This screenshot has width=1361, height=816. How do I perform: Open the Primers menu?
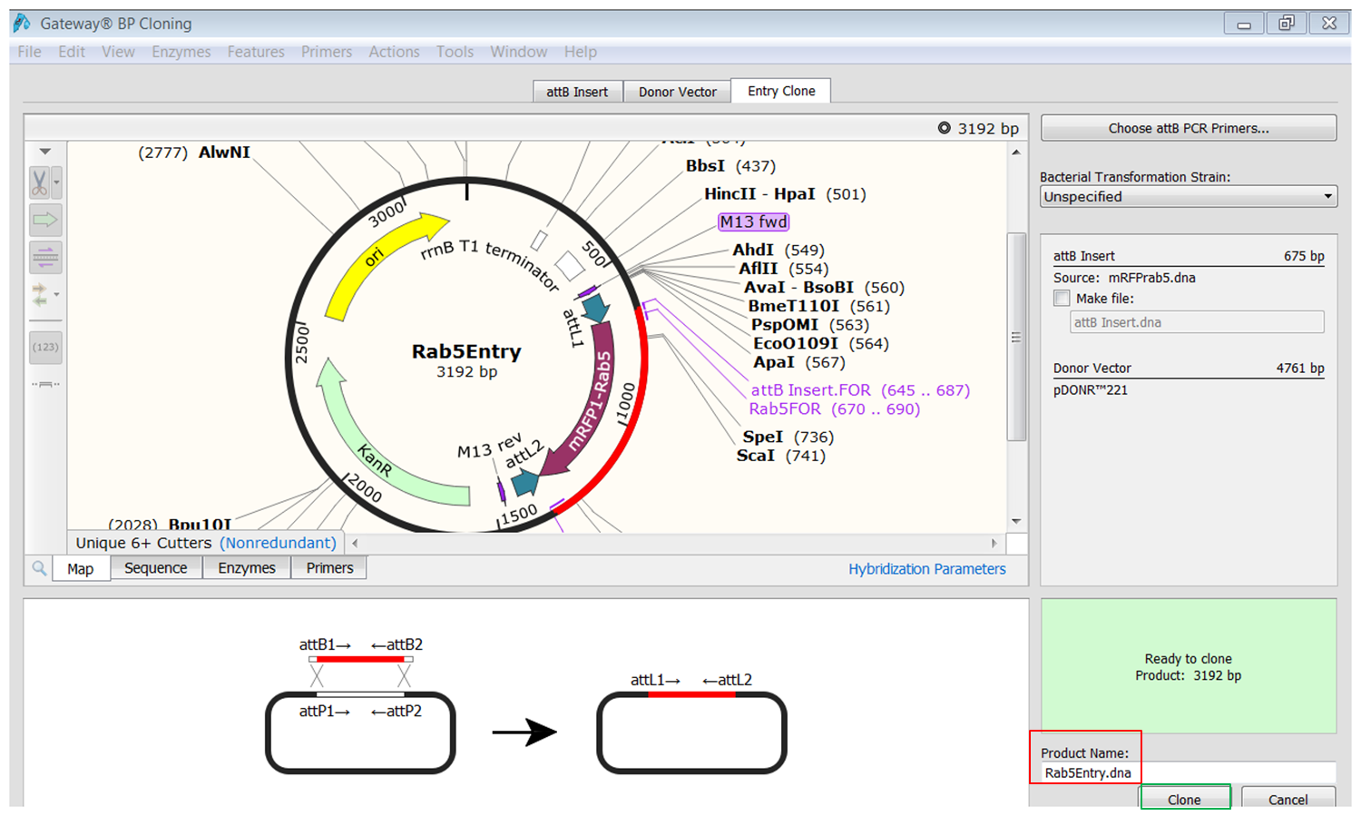(327, 52)
